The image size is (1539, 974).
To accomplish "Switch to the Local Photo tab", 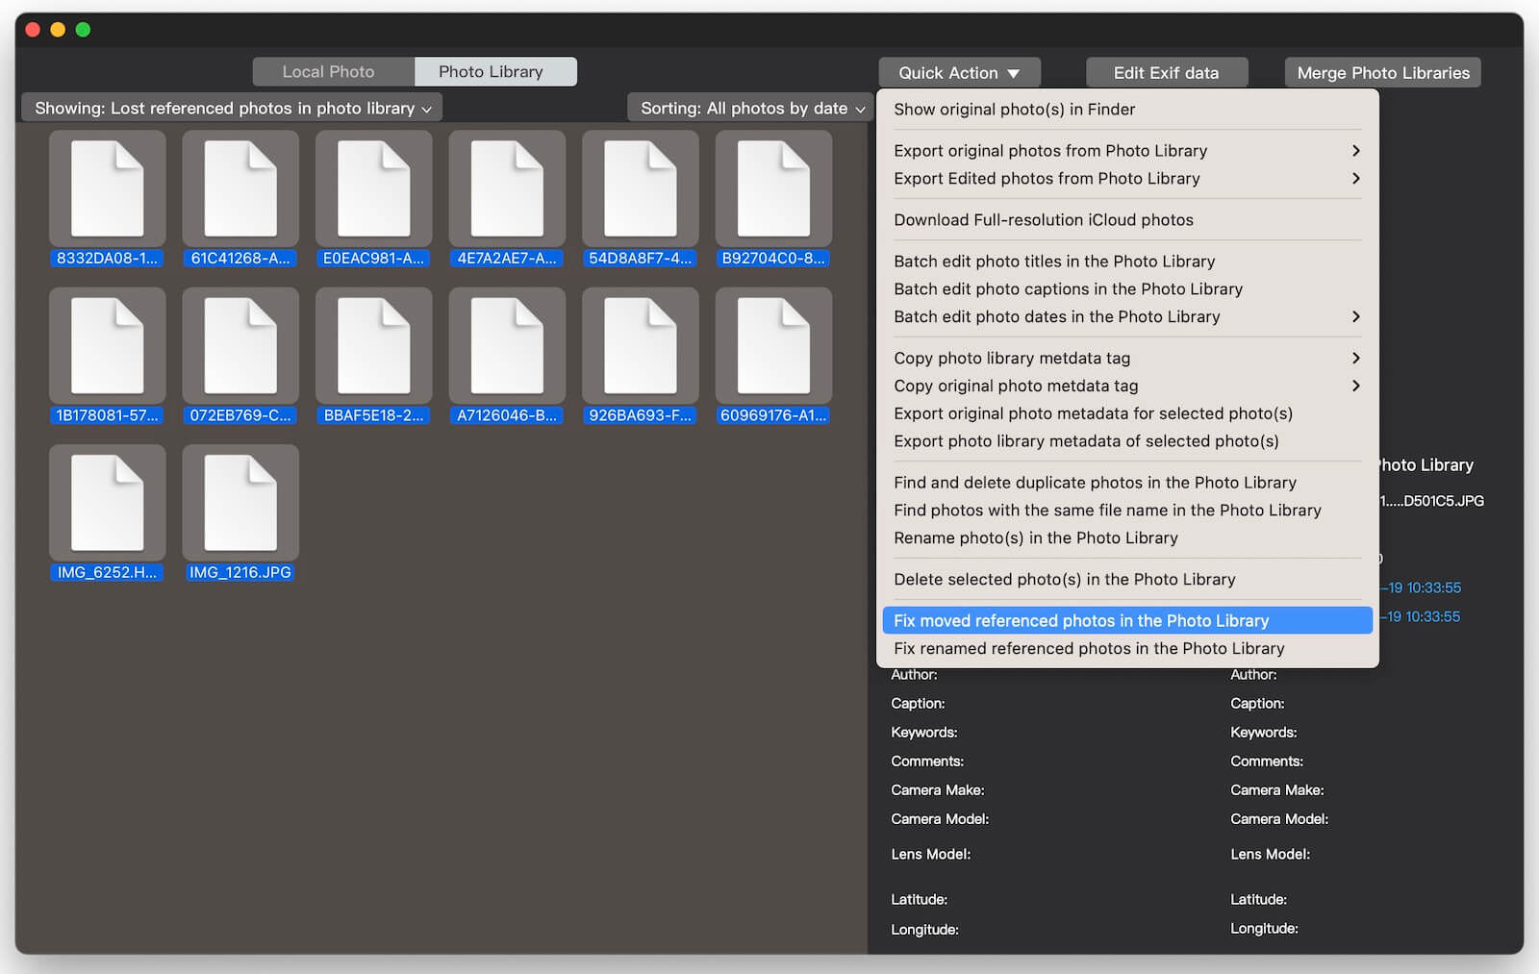I will [333, 72].
